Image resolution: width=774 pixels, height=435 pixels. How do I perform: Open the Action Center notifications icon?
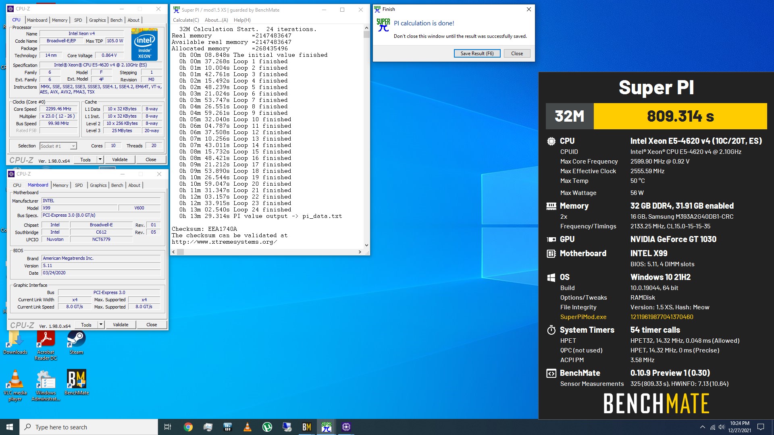(761, 427)
